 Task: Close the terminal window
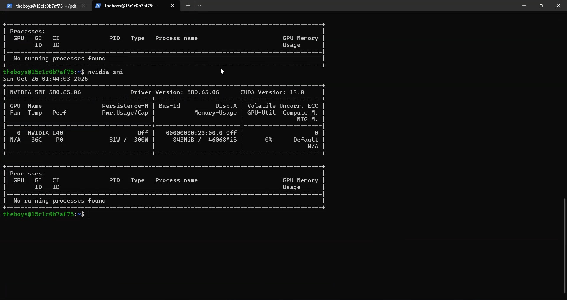[558, 6]
